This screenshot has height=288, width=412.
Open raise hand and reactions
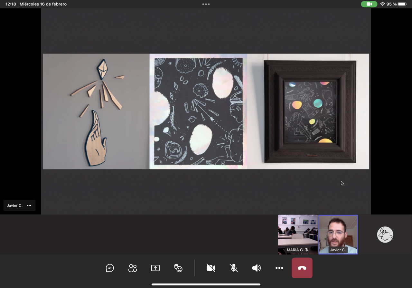178,268
